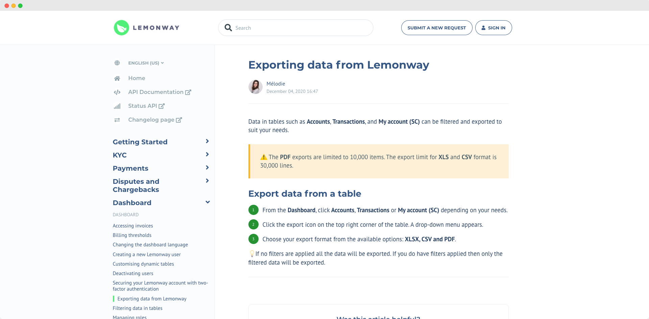Open Customising dynamic tables article
Viewport: 649px width, 319px height.
pos(143,264)
